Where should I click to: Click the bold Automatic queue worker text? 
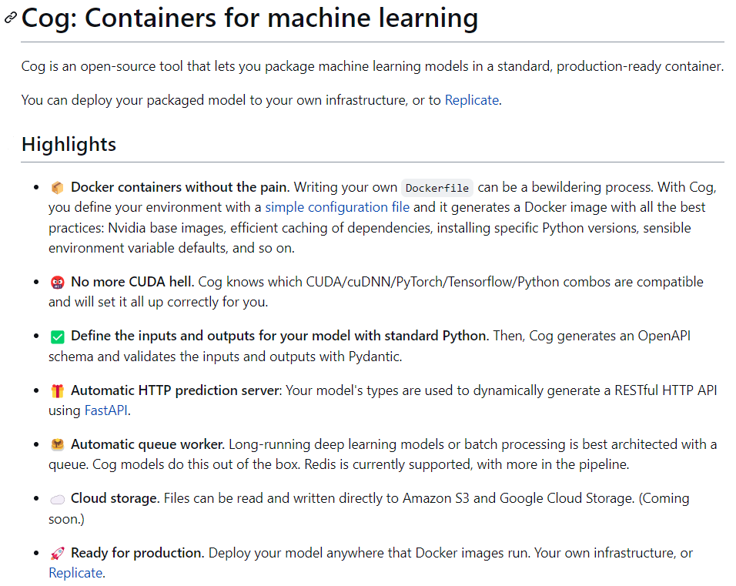pos(148,445)
